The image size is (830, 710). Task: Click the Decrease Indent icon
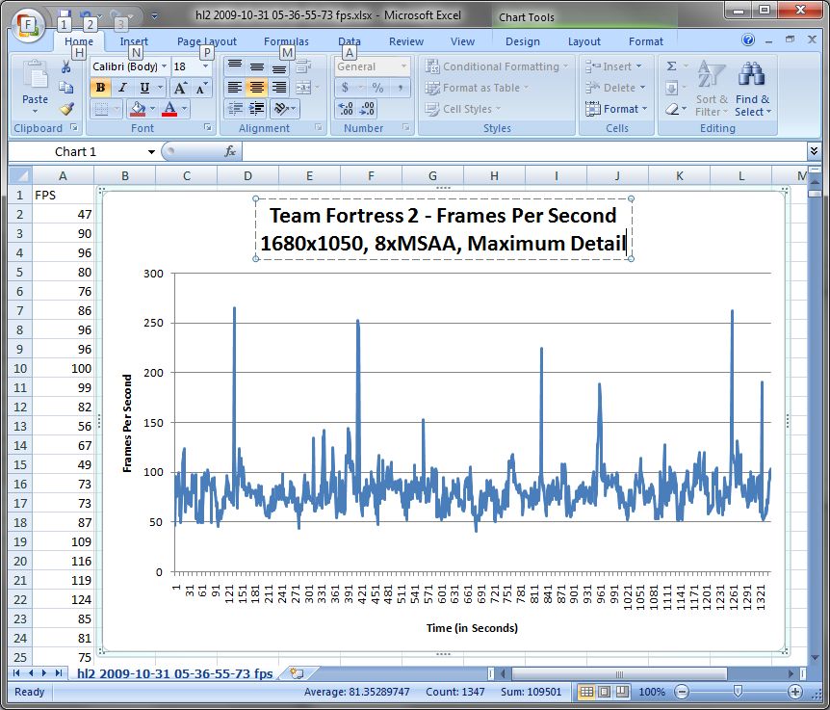tap(235, 109)
